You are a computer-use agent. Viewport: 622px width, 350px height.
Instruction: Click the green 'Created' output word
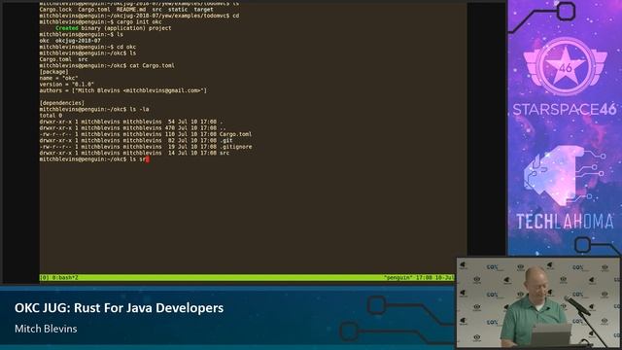coord(67,28)
